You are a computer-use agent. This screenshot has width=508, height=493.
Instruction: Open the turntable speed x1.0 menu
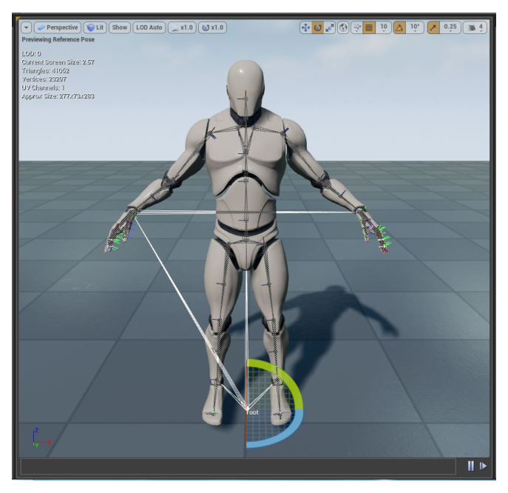(x=212, y=27)
